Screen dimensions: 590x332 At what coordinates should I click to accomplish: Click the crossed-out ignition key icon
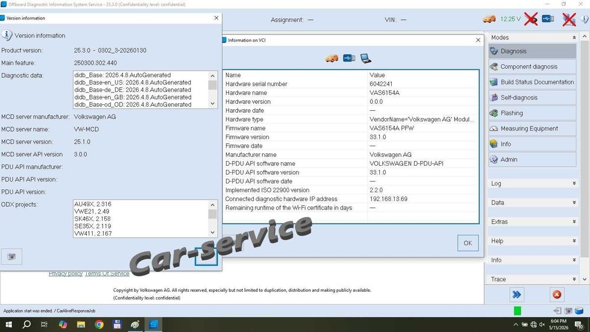coord(531,19)
